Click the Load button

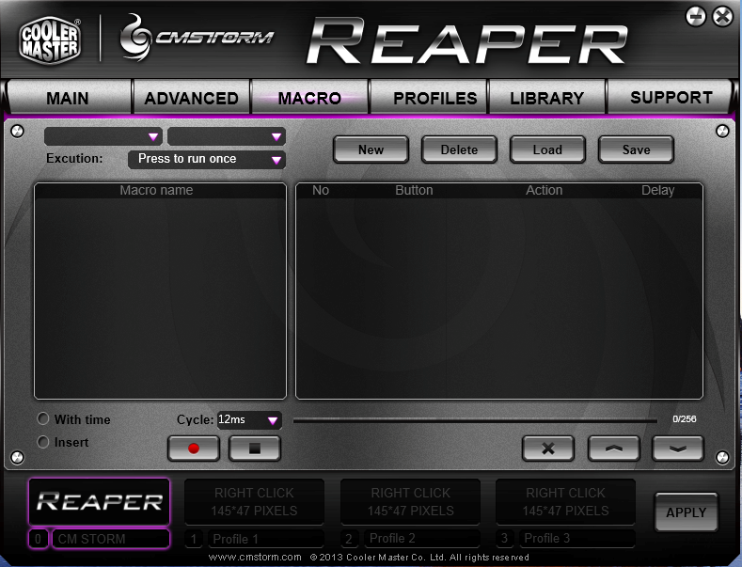click(x=547, y=150)
